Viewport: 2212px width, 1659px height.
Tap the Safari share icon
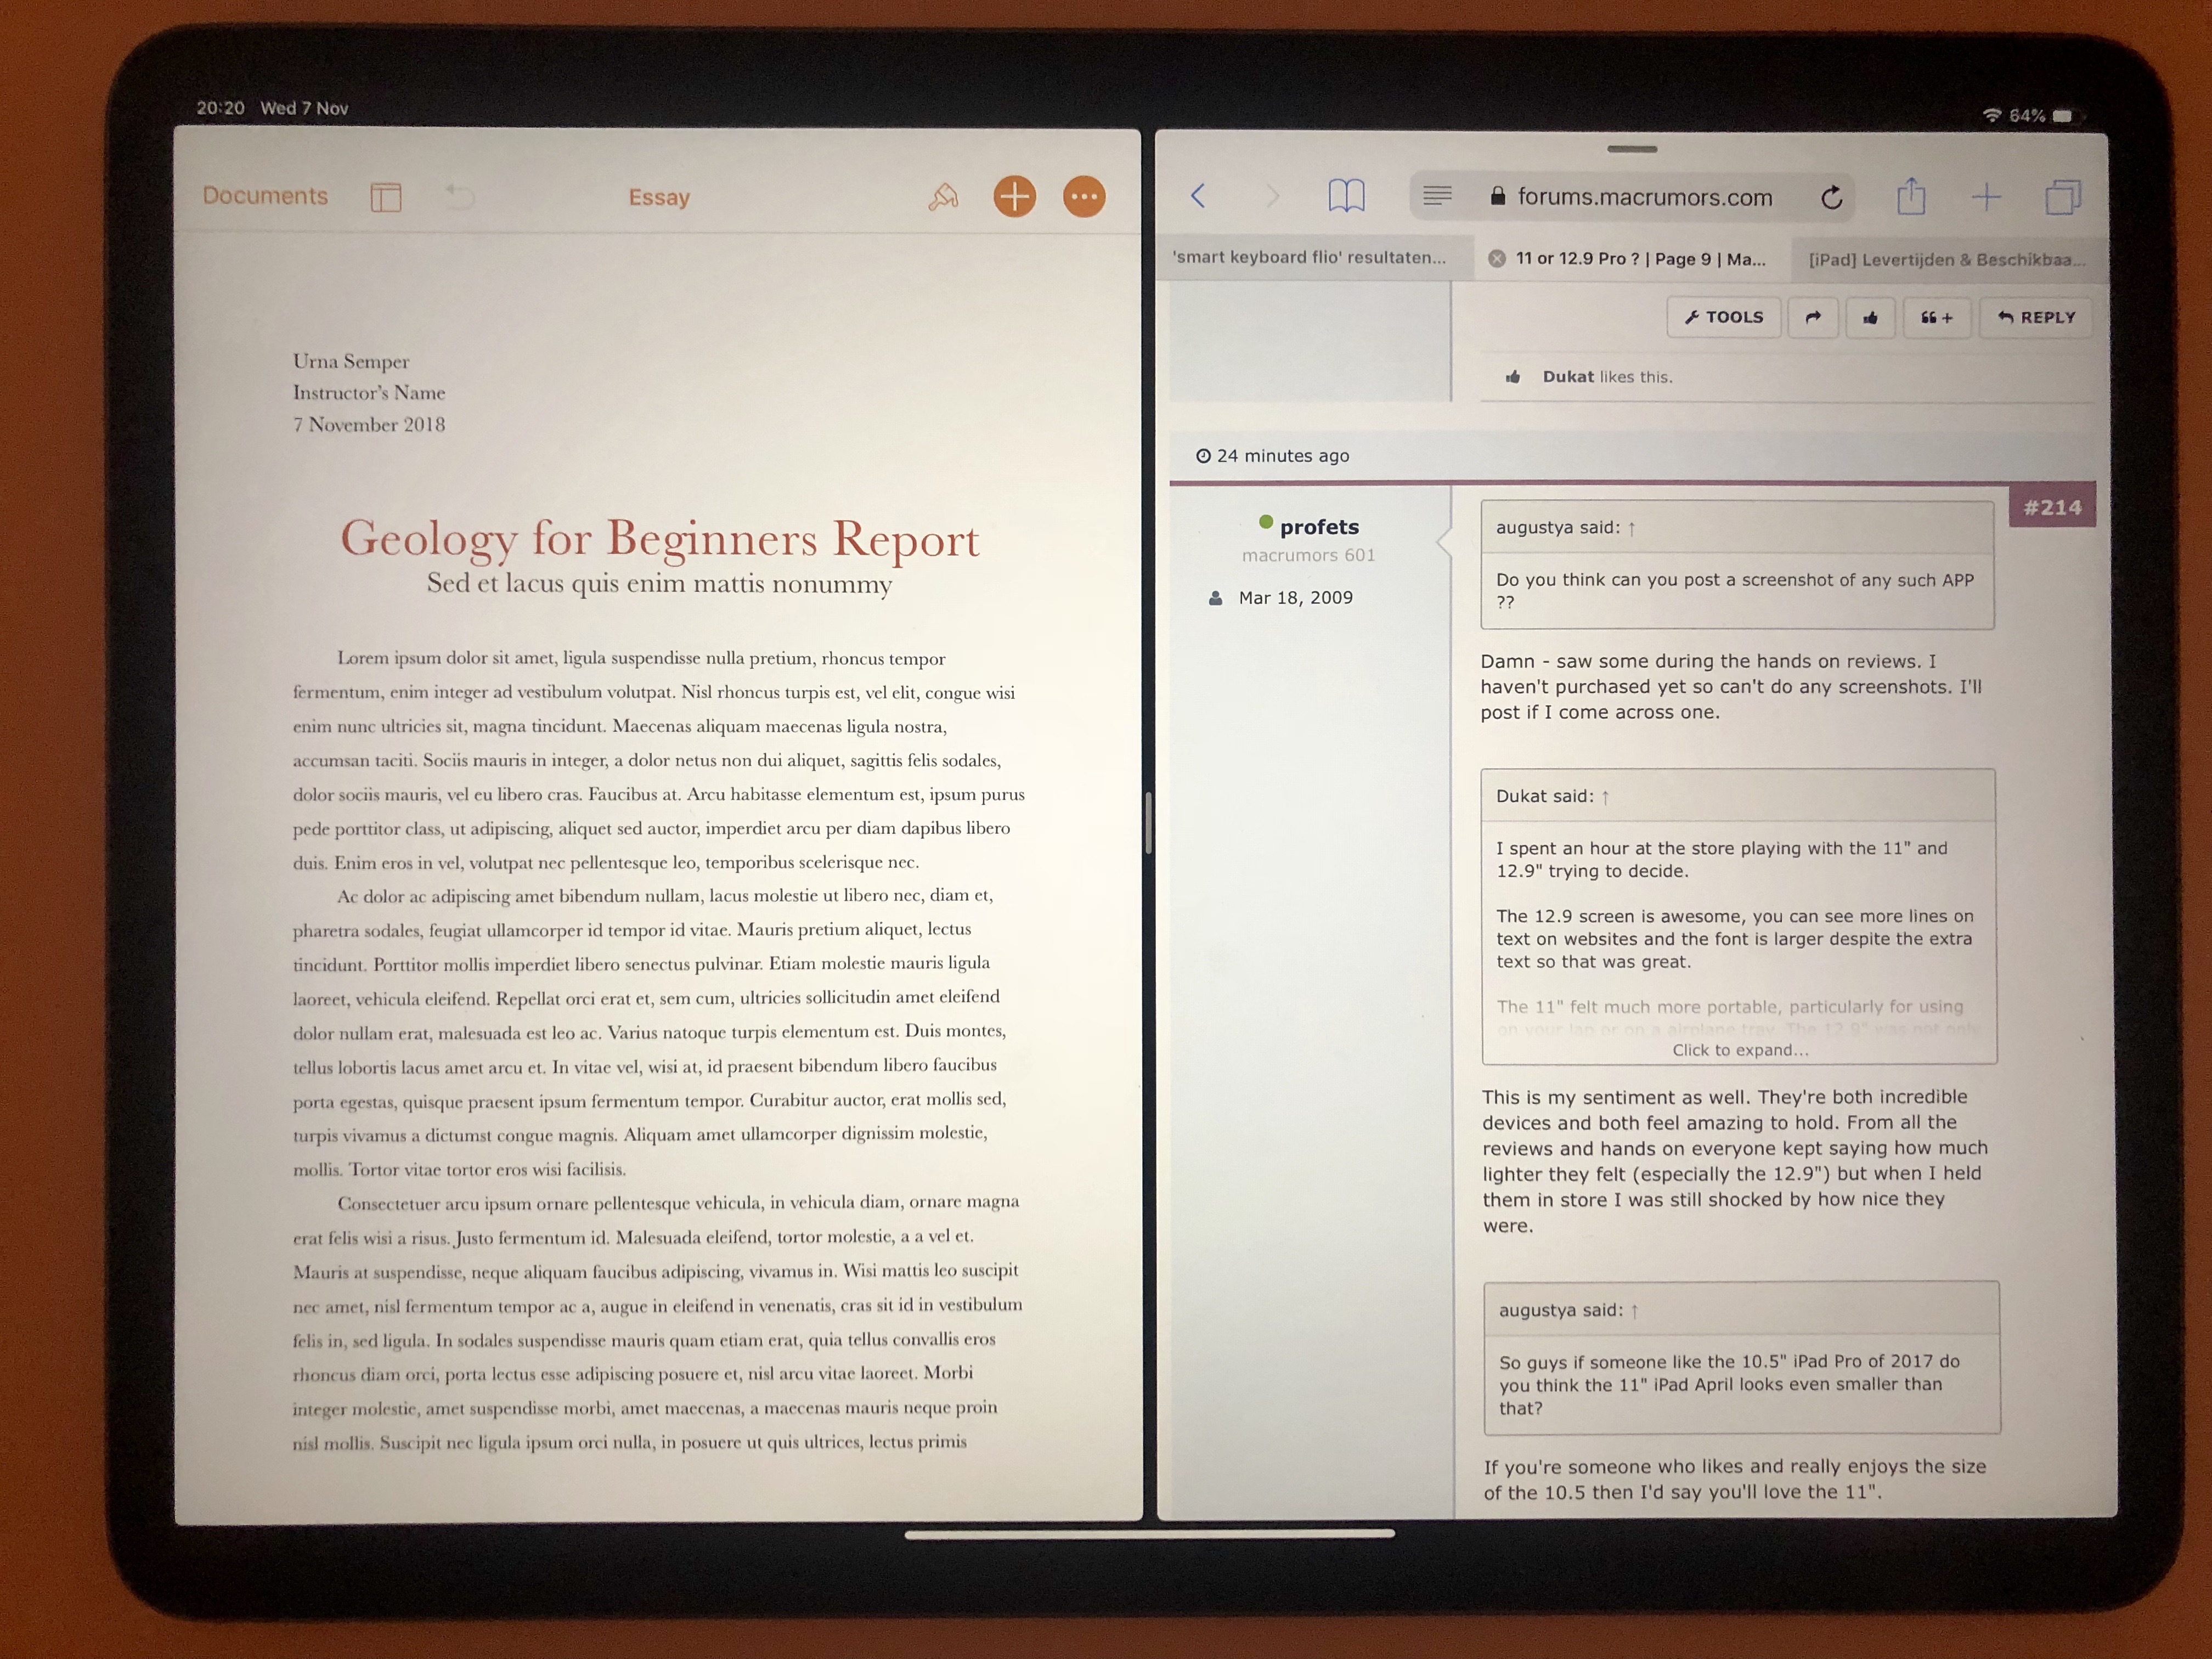click(1911, 196)
